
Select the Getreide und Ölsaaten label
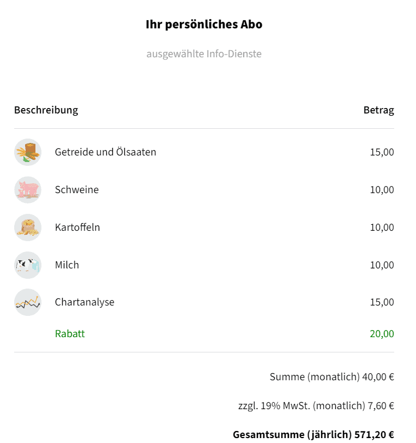coord(105,152)
